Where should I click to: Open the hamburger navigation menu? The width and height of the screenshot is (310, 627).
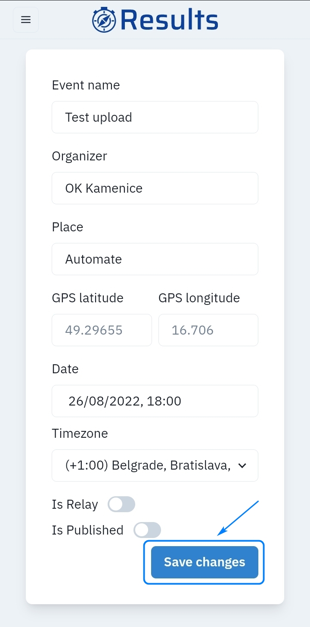(26, 20)
